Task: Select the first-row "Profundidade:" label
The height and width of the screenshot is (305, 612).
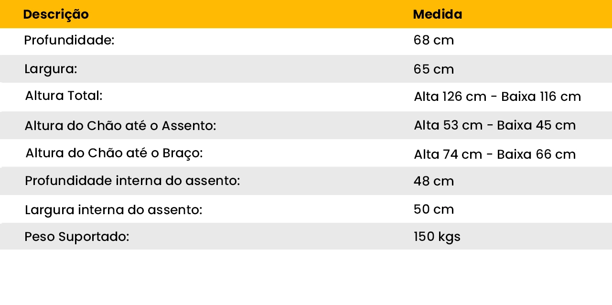Action: point(69,41)
